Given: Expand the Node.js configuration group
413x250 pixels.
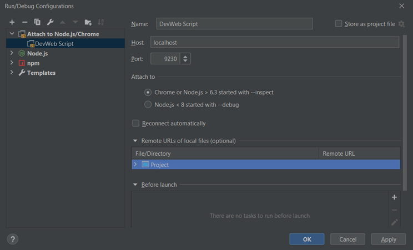Looking at the screenshot, I should 12,53.
